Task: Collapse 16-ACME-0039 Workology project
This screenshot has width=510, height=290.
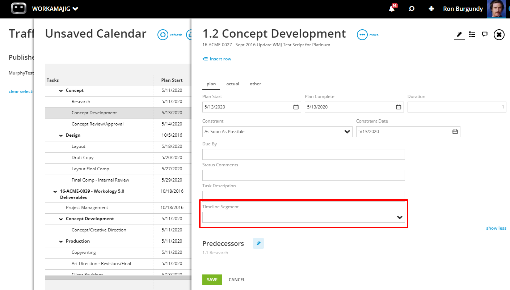Action: (55, 192)
